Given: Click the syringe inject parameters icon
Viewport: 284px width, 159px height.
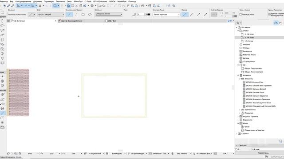Looking at the screenshot, I should [x=12, y=6].
